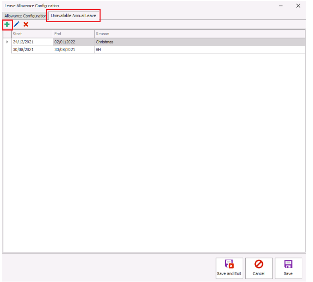313x282 pixels.
Task: Switch to Allowance Configuration tab
Action: coord(25,16)
